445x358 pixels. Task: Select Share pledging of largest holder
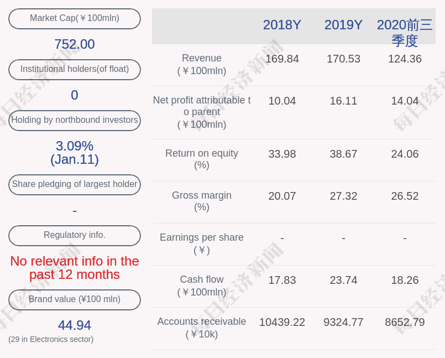(x=75, y=184)
